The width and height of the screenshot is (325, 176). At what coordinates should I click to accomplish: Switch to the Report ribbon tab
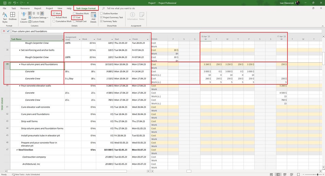38,8
